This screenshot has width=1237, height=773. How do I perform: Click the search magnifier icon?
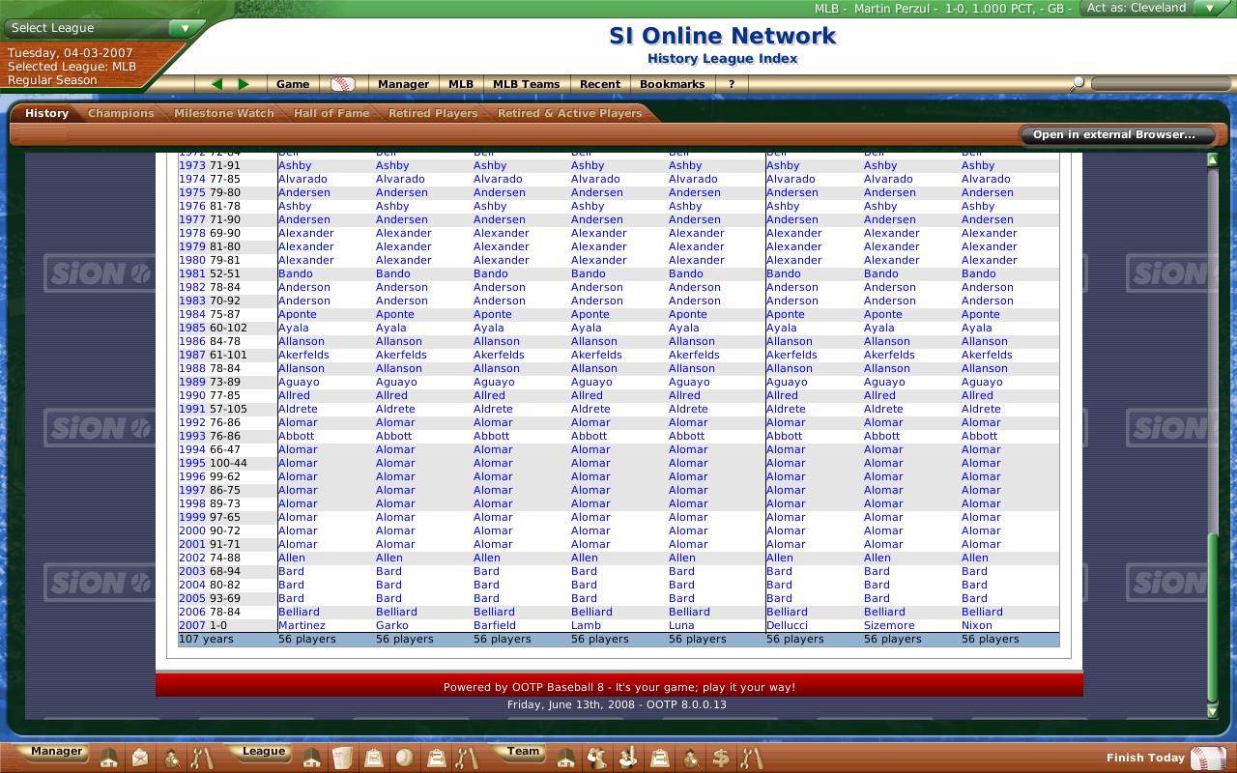tap(1077, 84)
